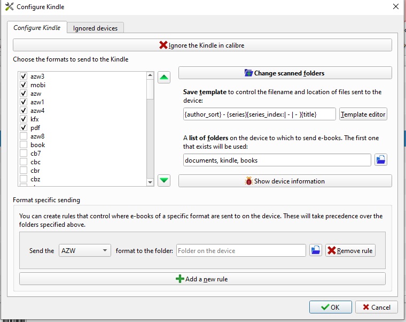Check the cbz format checkbox

coord(24,179)
